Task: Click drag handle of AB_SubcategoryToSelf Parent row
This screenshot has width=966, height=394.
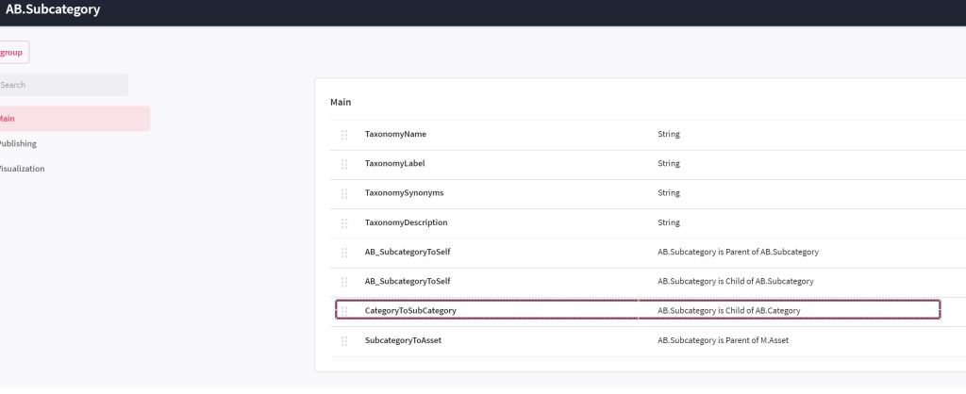Action: [344, 253]
